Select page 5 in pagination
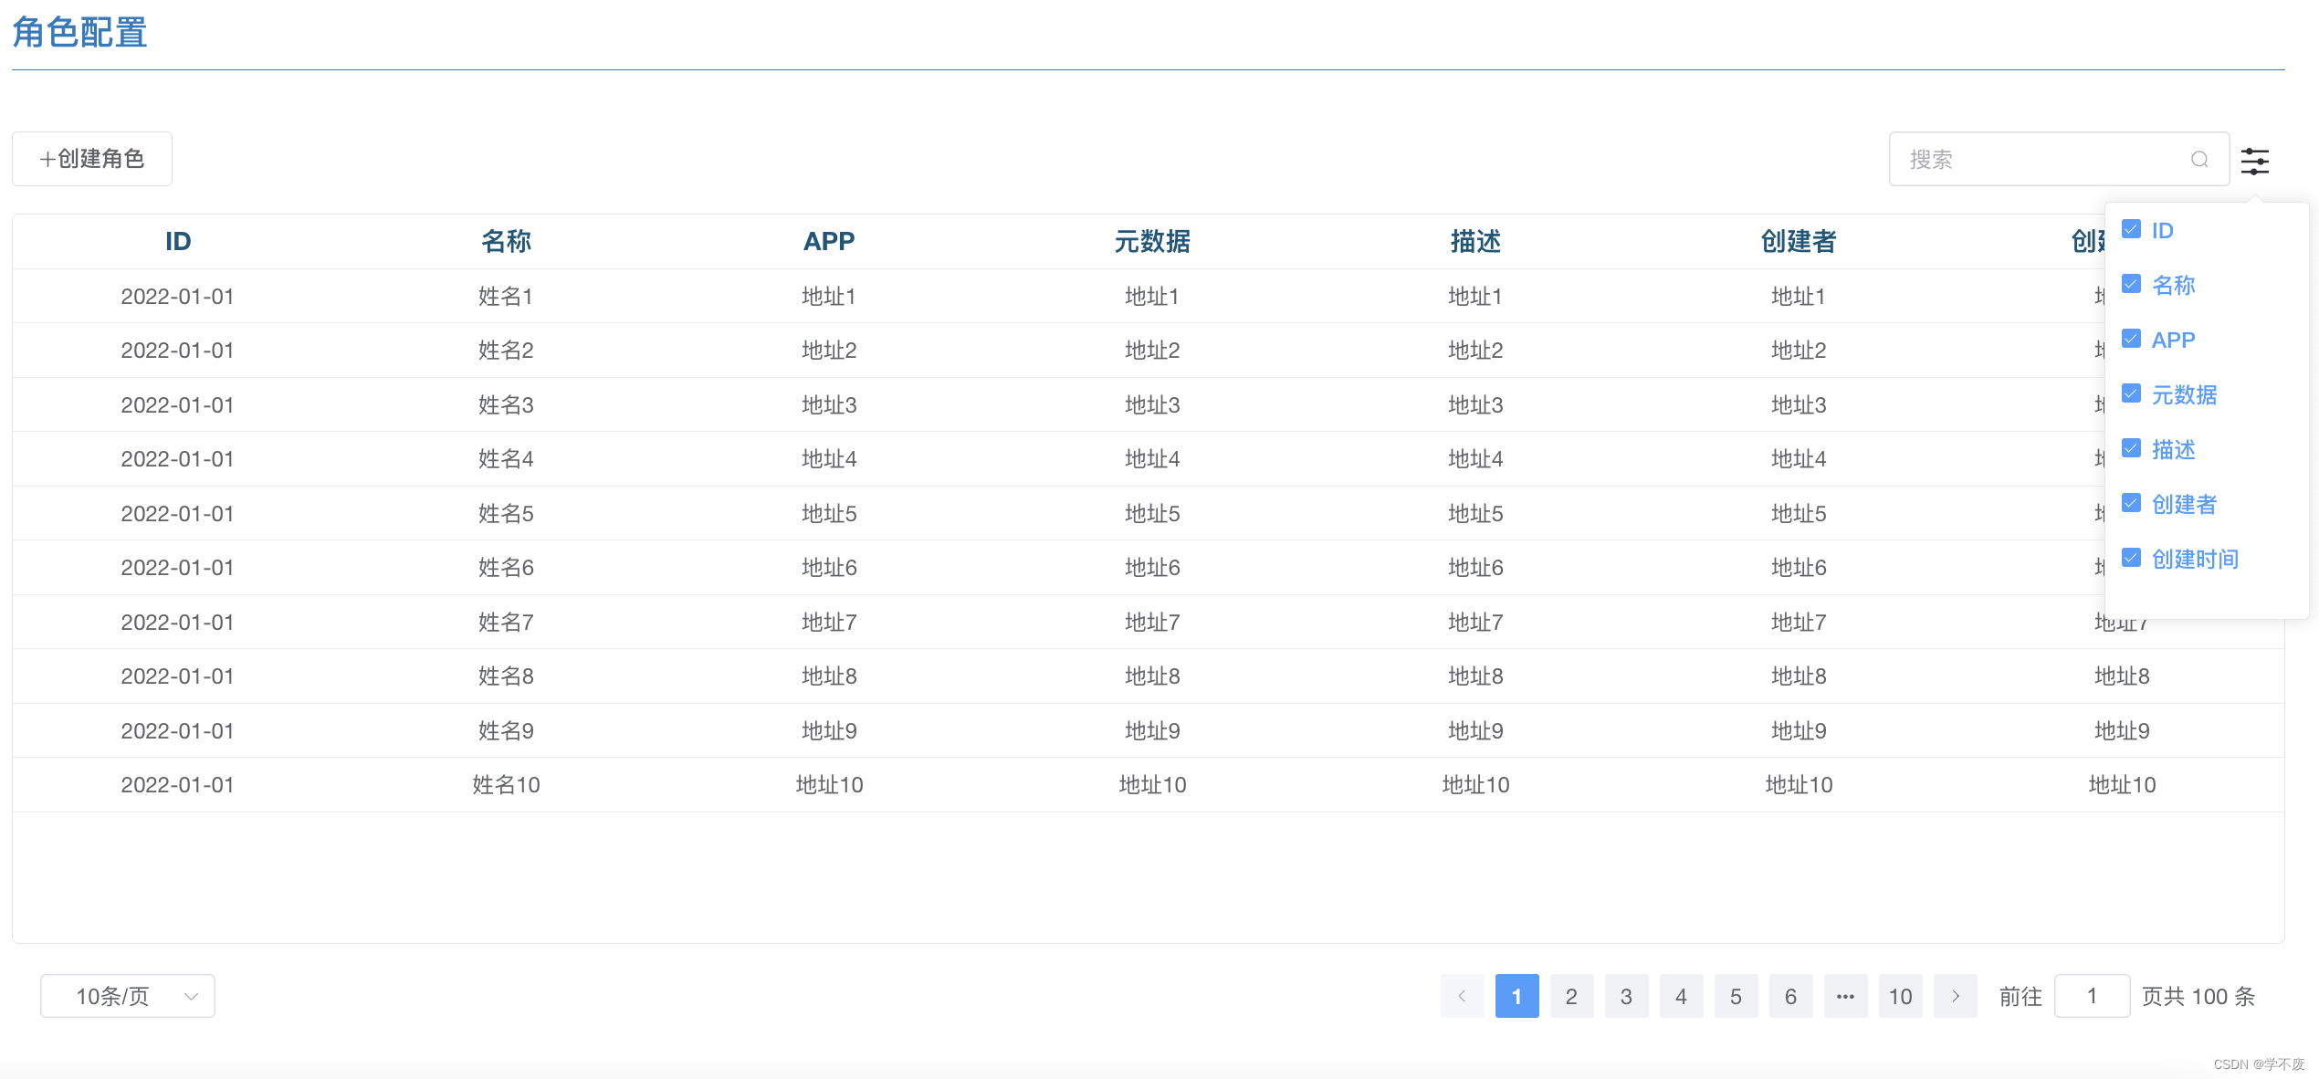2319x1079 pixels. pos(1736,996)
